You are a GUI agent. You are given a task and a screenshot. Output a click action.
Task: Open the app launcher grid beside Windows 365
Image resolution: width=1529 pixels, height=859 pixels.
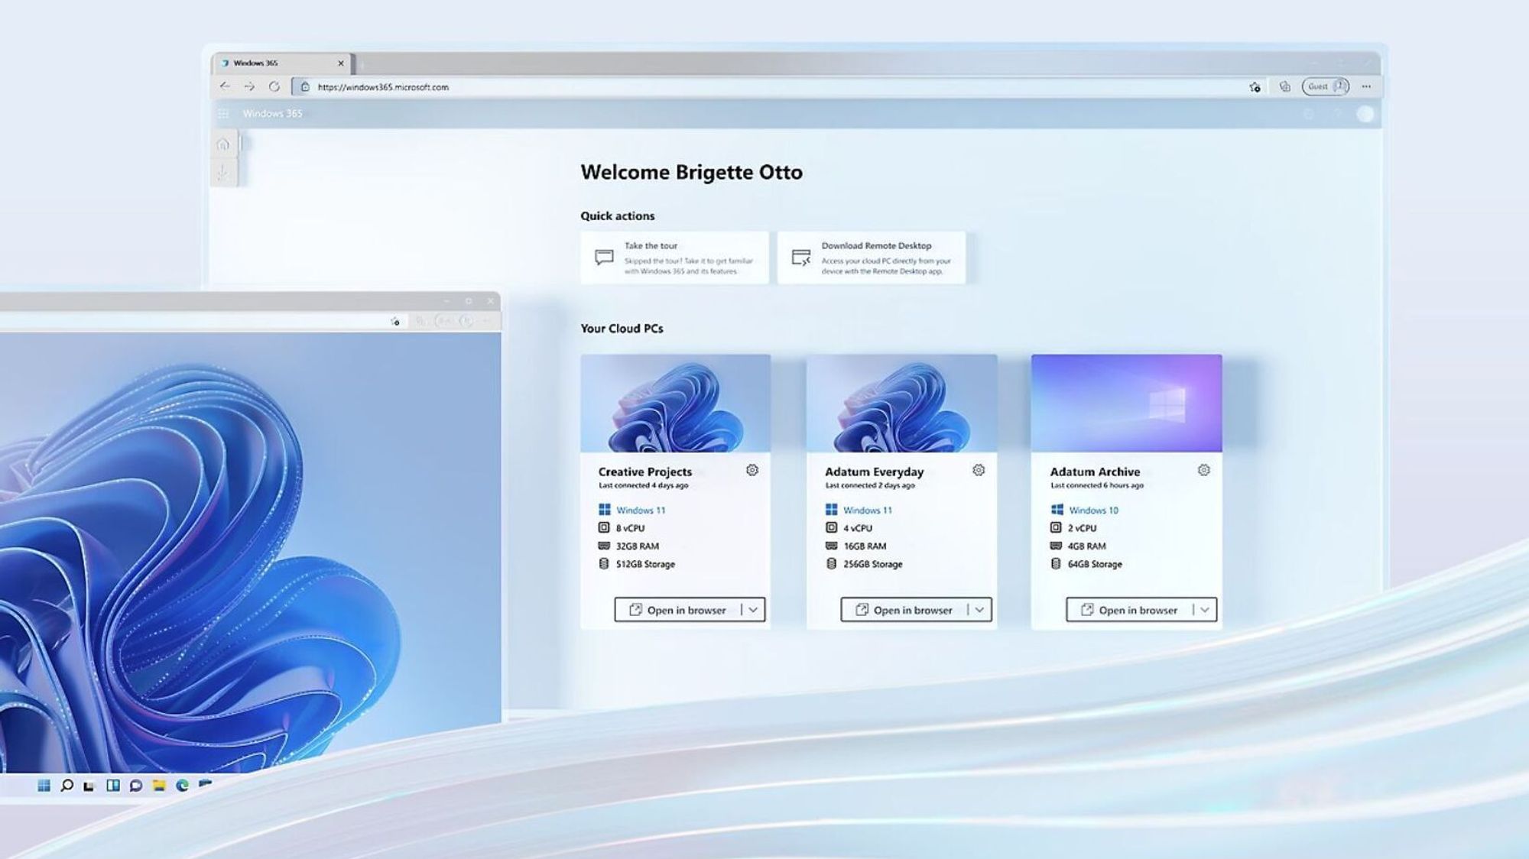click(223, 114)
